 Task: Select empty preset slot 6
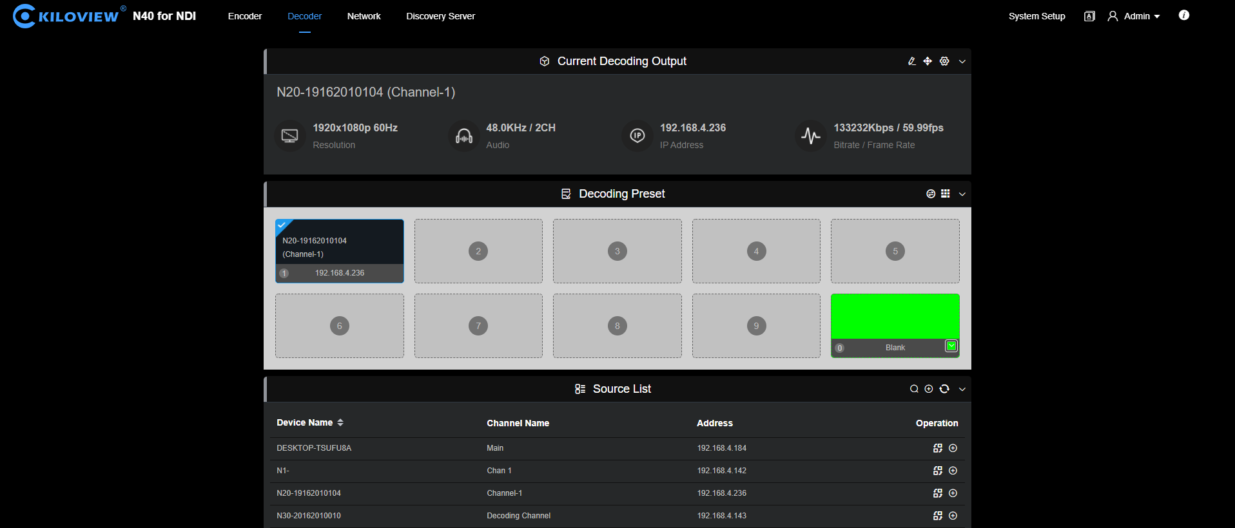point(340,326)
